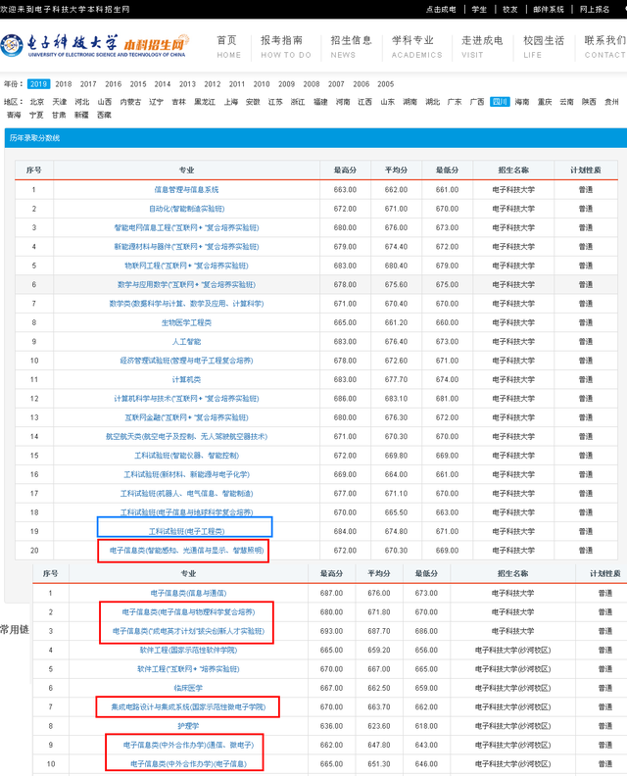The width and height of the screenshot is (627, 776).
Task: Choose region 山东
Action: [x=388, y=102]
